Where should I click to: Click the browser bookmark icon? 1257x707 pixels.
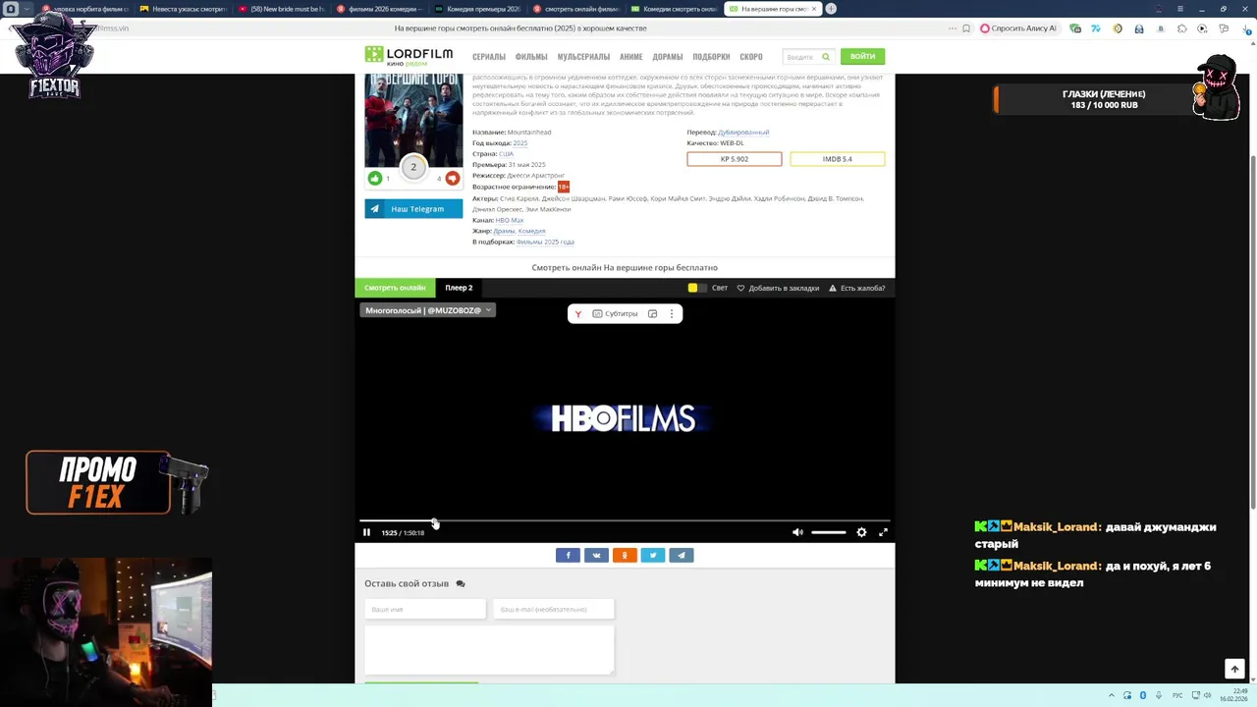coord(966,28)
